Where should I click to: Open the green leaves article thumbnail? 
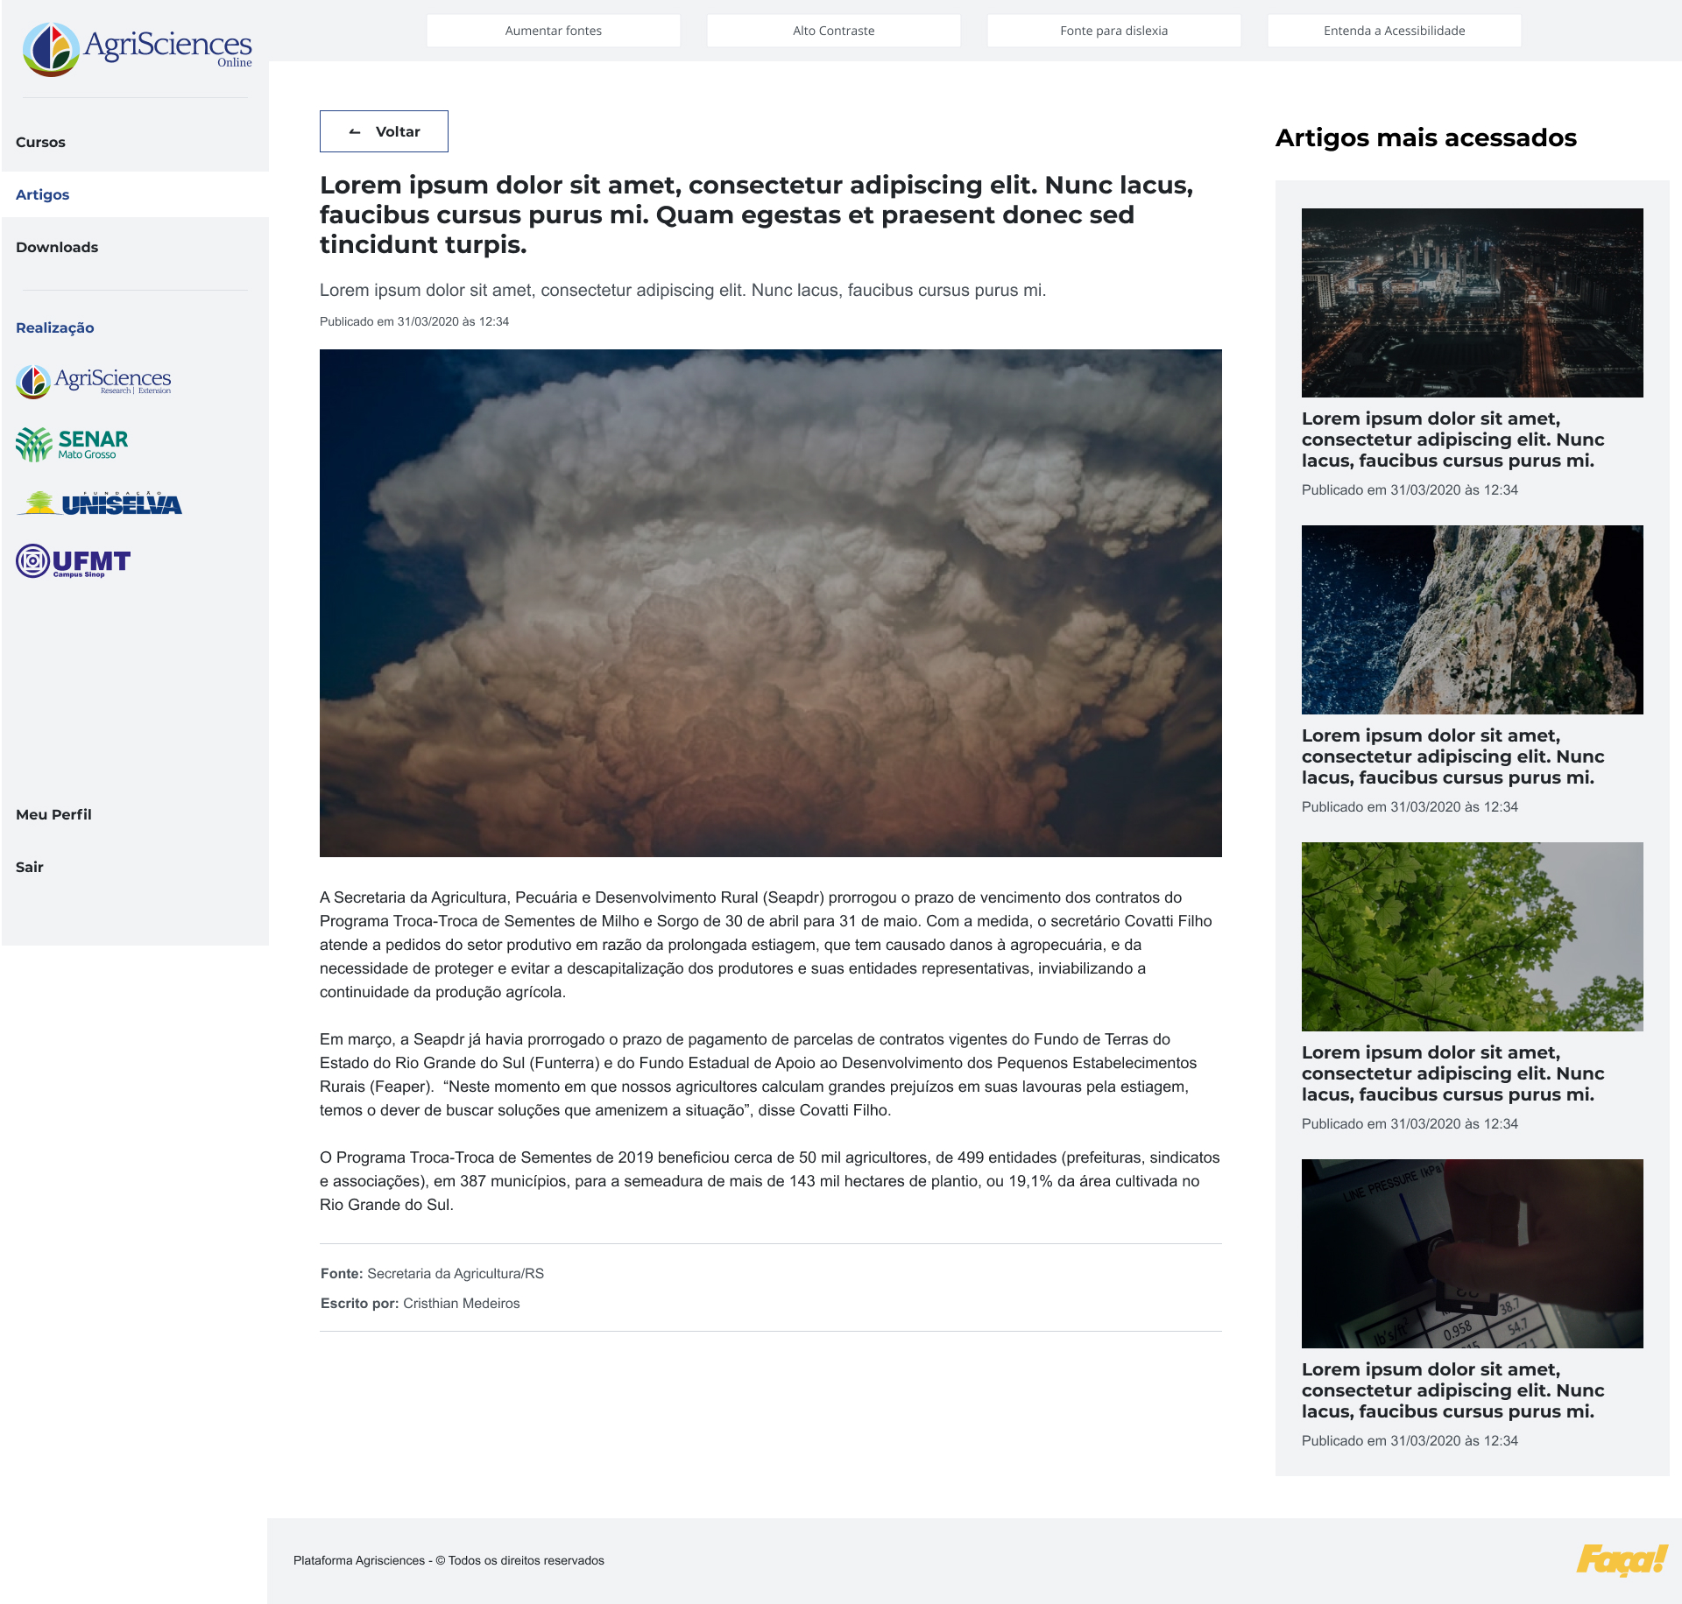pyautogui.click(x=1472, y=937)
